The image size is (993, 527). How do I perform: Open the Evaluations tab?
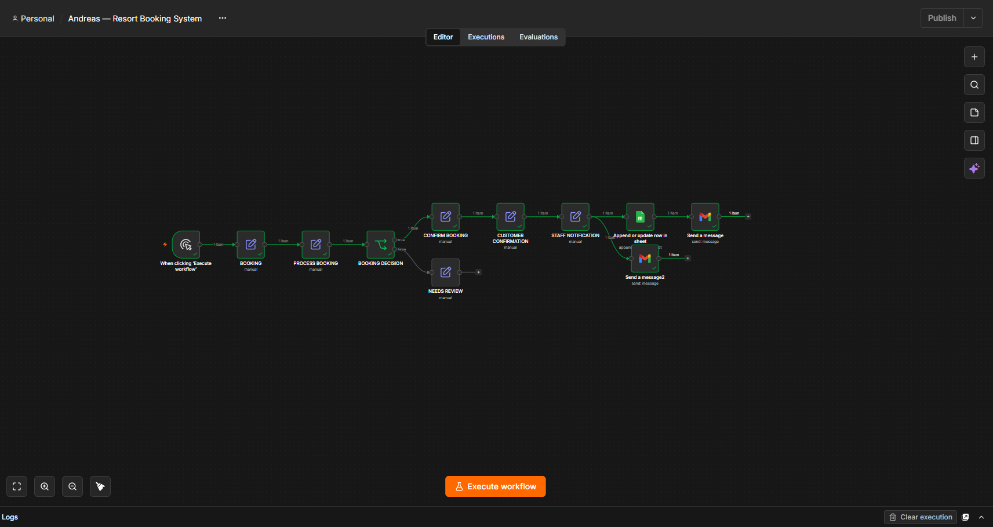[x=539, y=37]
